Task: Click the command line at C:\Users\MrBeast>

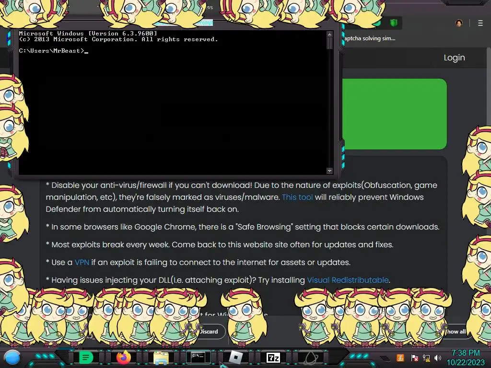Action: 54,51
